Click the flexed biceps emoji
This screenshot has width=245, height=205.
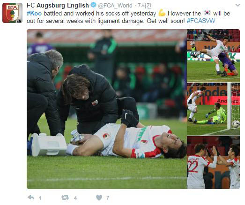click(x=162, y=13)
